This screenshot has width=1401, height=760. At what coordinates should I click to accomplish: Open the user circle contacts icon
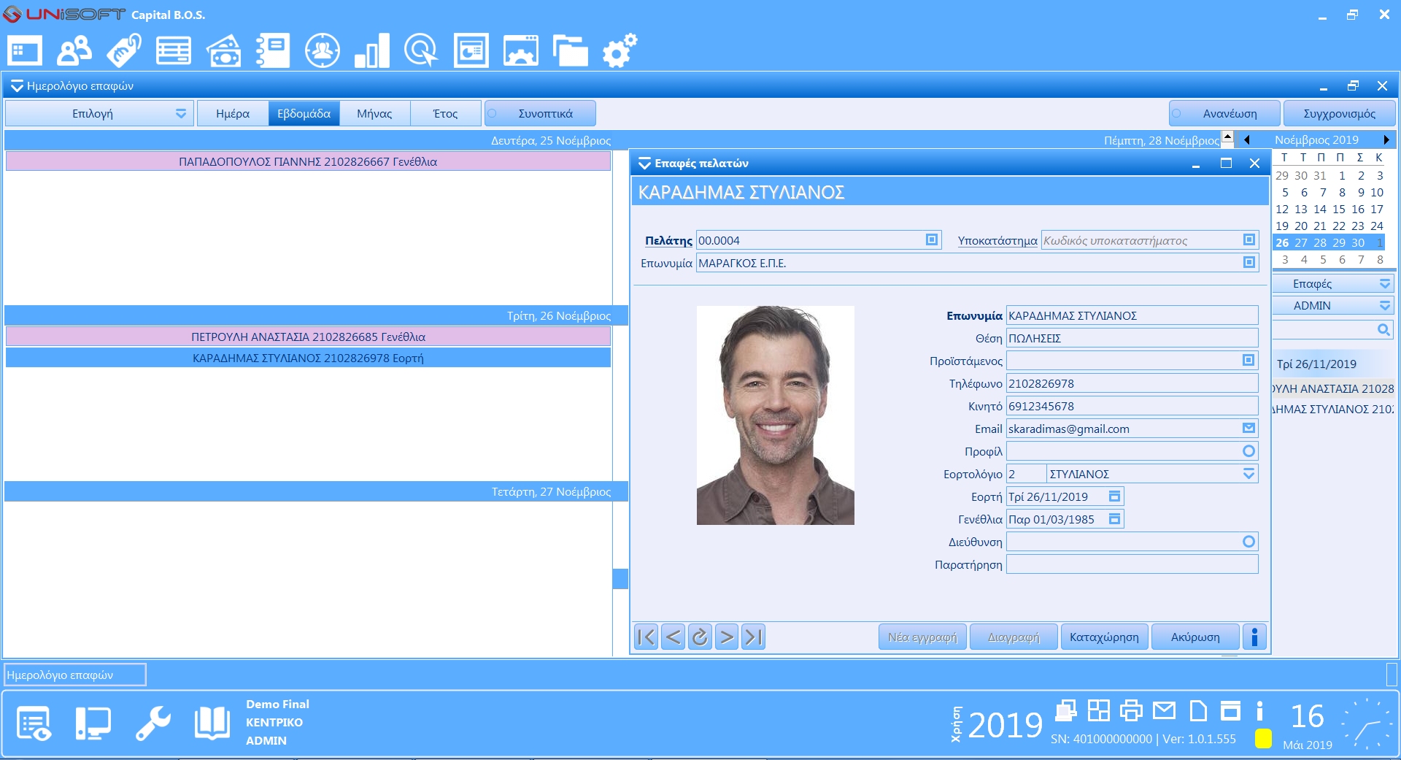point(323,51)
